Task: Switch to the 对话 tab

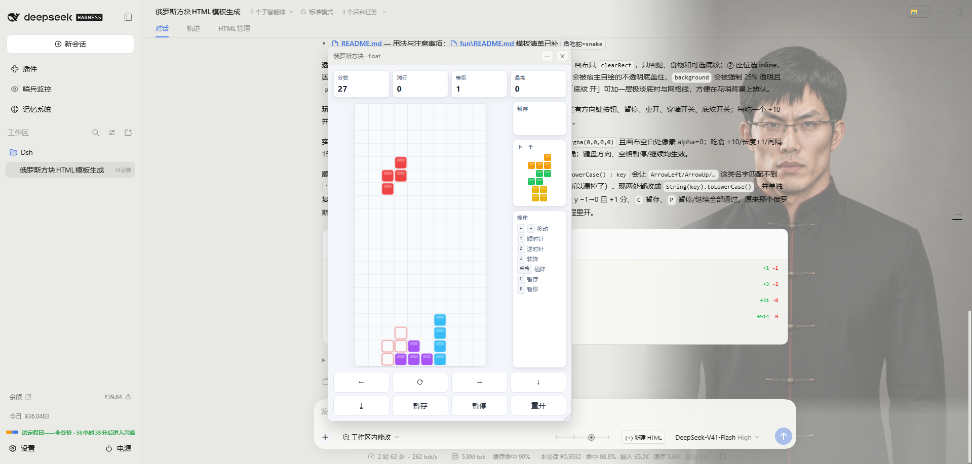Action: click(162, 28)
